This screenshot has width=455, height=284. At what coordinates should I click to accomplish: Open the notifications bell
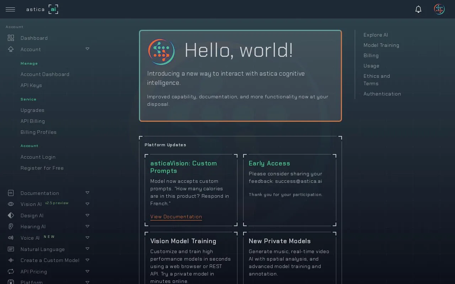pos(418,9)
